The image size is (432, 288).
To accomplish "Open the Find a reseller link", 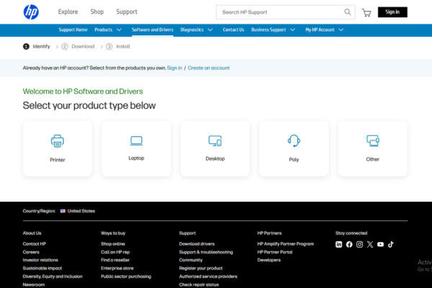I will (115, 260).
